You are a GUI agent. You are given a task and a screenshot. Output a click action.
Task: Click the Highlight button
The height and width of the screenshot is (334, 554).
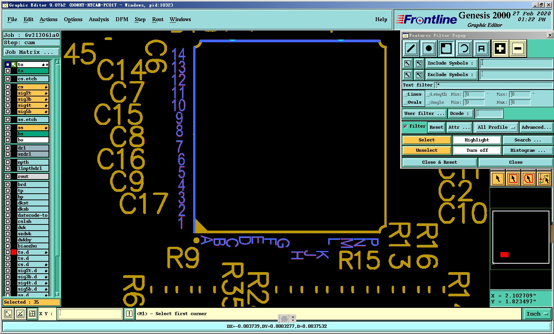[477, 140]
